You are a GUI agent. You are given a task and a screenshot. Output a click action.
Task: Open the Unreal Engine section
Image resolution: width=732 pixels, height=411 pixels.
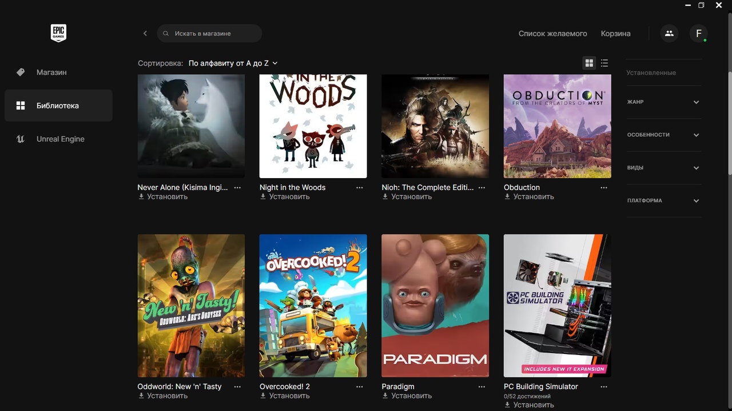[58, 139]
